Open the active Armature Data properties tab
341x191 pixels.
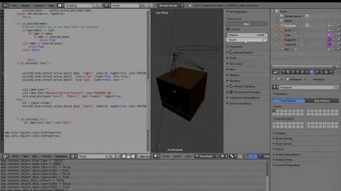312,72
